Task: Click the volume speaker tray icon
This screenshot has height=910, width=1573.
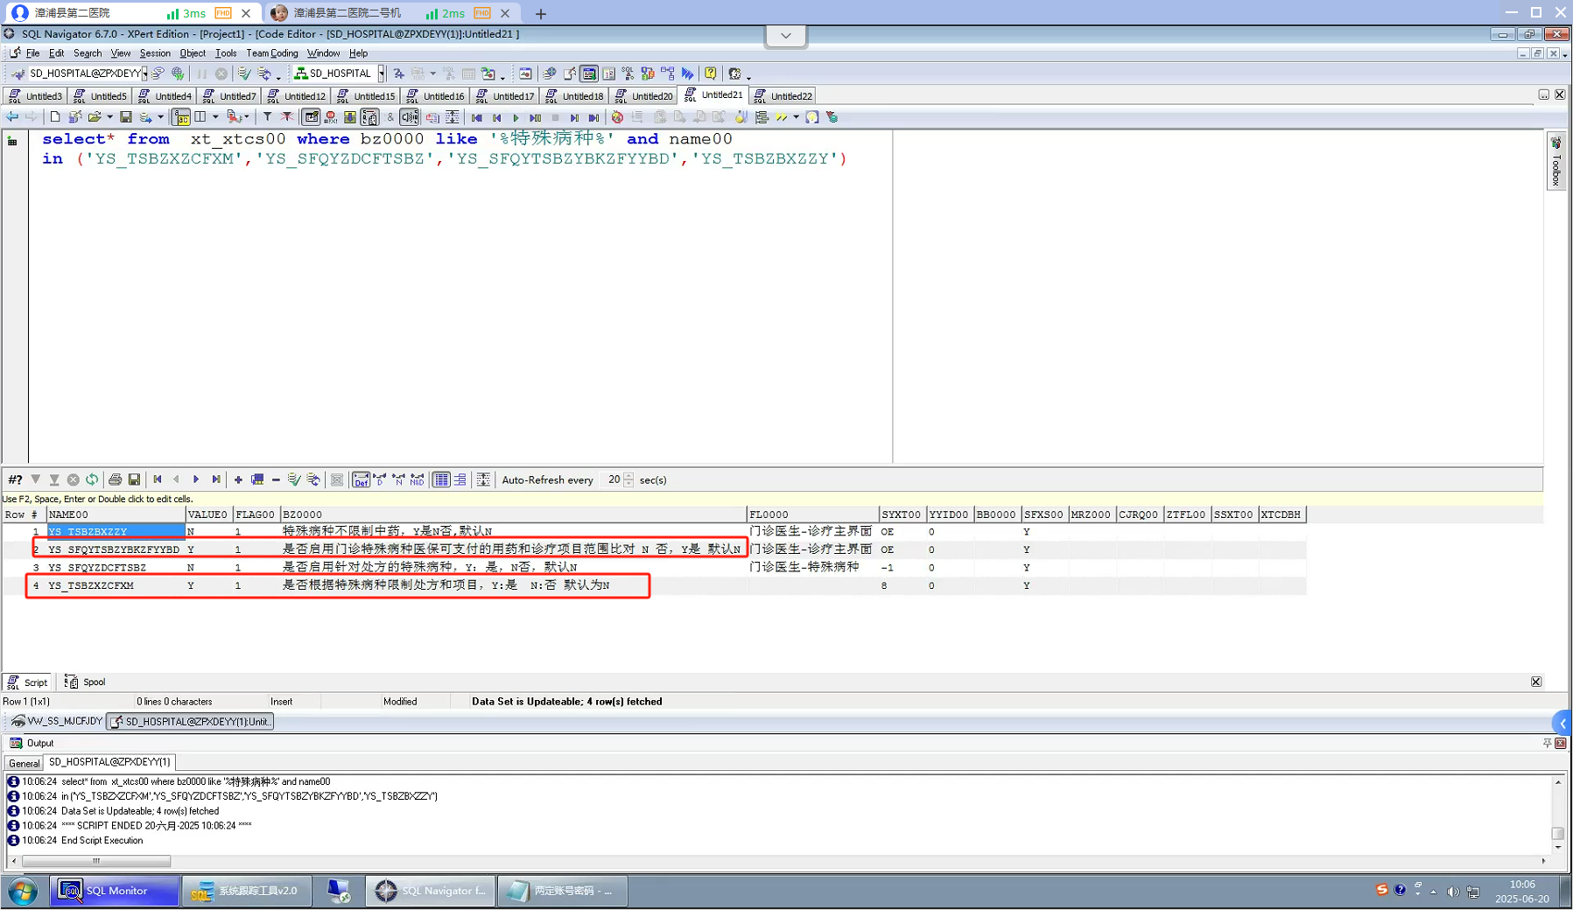Action: [x=1453, y=892]
